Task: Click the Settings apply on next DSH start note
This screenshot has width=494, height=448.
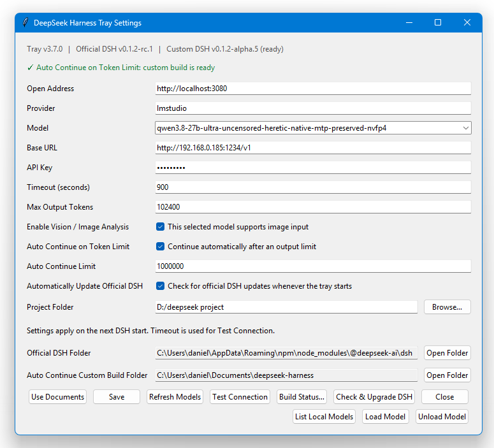Action: click(x=150, y=331)
